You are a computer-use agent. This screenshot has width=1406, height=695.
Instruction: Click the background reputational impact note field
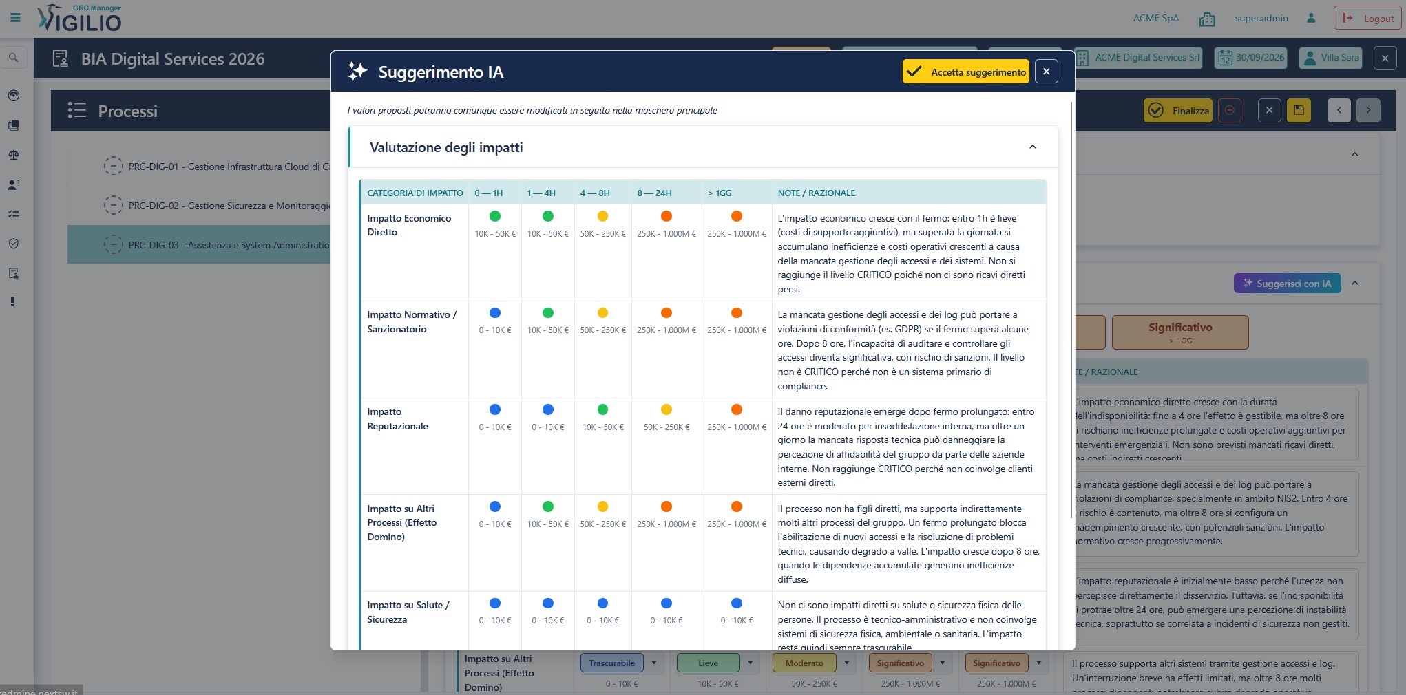(x=1216, y=602)
